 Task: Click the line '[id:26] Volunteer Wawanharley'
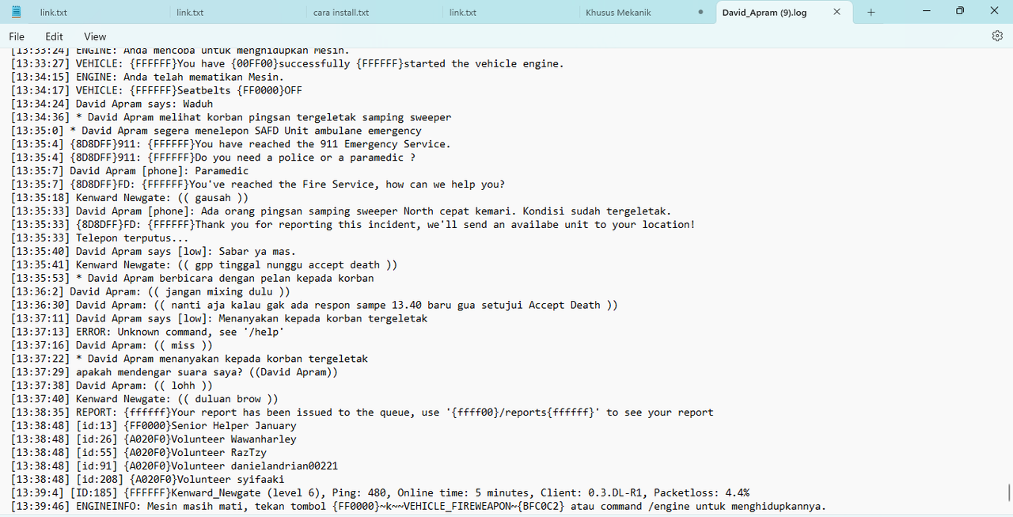[154, 440]
